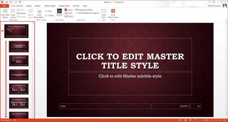Open Customize Quick Access Toolbar dropdown

[x=23, y=2]
